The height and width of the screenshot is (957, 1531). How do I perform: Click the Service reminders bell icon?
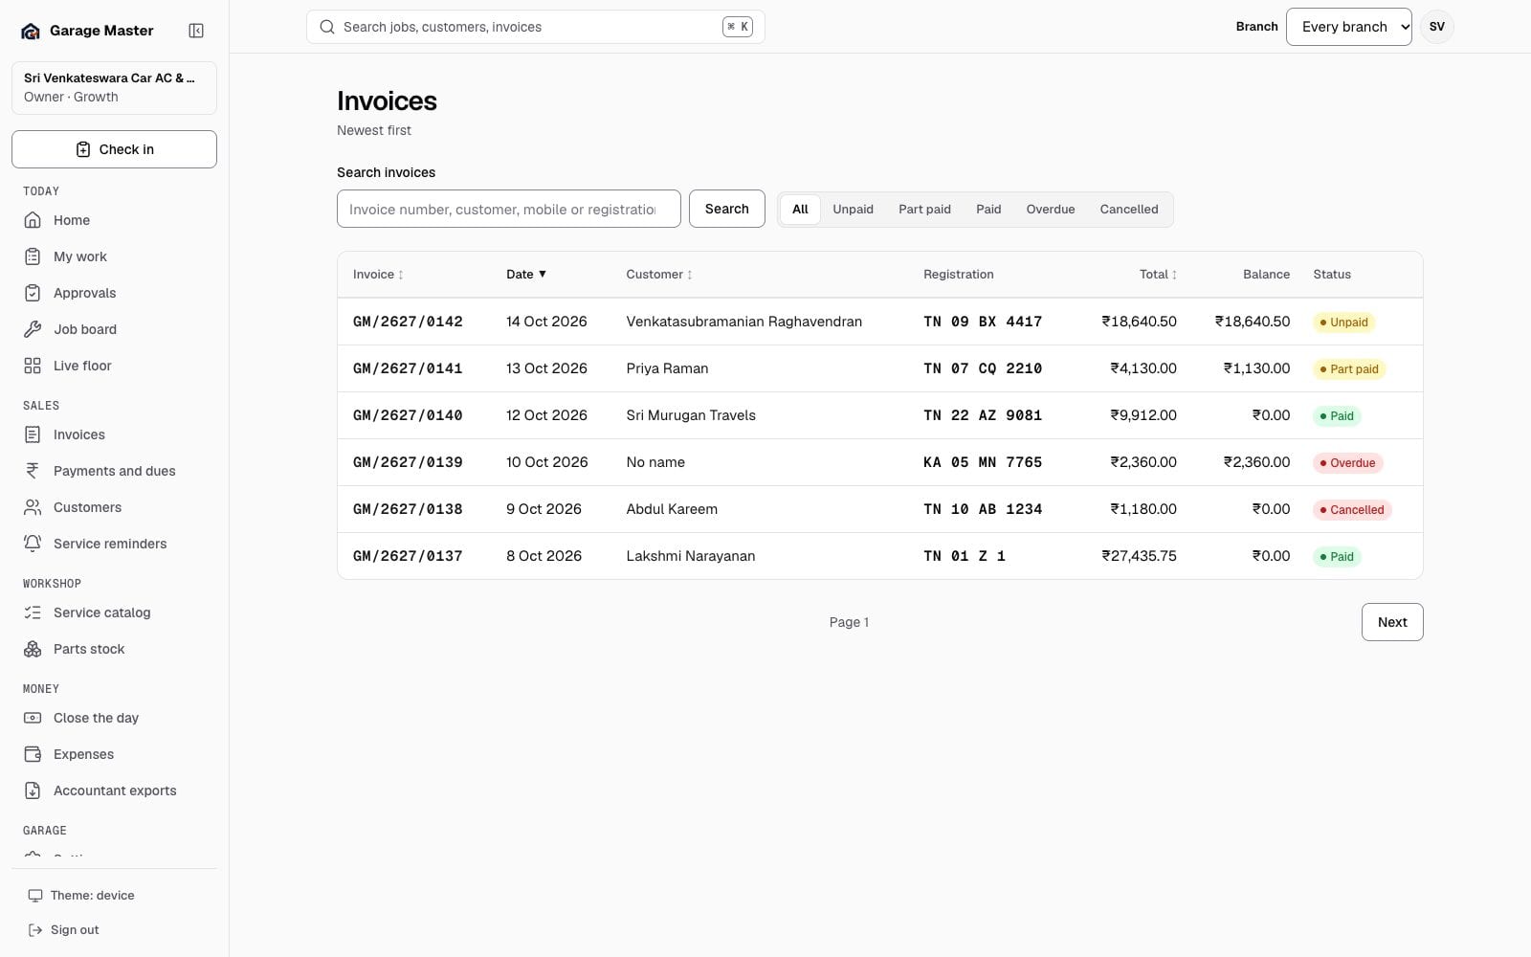coord(33,544)
